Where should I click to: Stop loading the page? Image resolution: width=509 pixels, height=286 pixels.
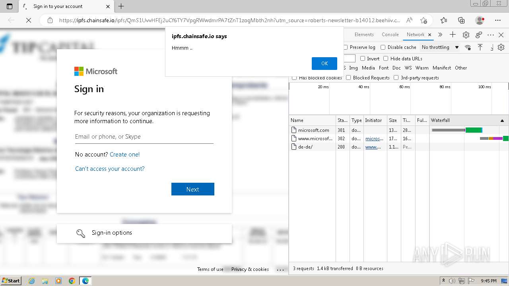[x=29, y=20]
